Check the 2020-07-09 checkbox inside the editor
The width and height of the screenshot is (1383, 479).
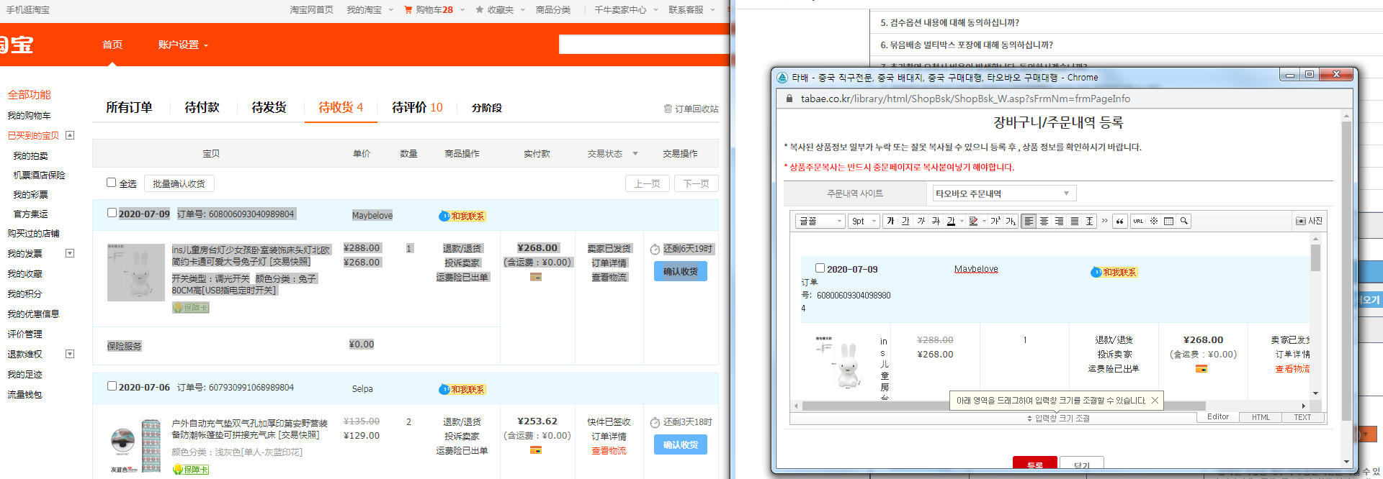[x=820, y=268]
